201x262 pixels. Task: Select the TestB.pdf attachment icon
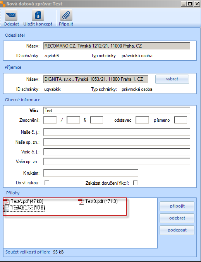click(81, 201)
